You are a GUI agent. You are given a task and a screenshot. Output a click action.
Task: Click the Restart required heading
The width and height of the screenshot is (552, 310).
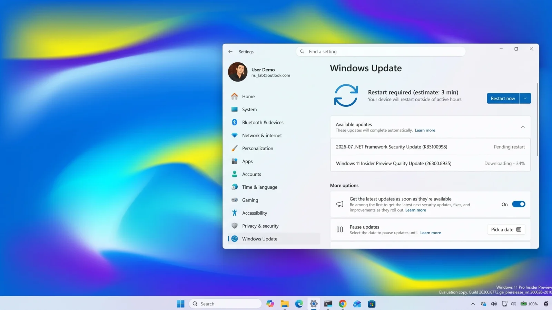(413, 92)
